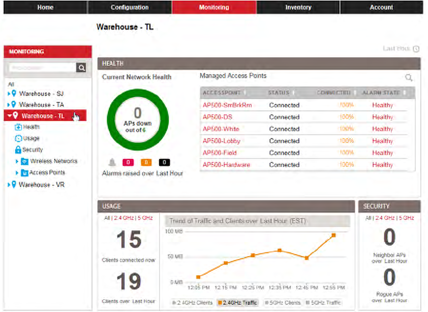The image size is (428, 312).
Task: Select 5 GHz filter in Usage panel
Action: [x=145, y=218]
